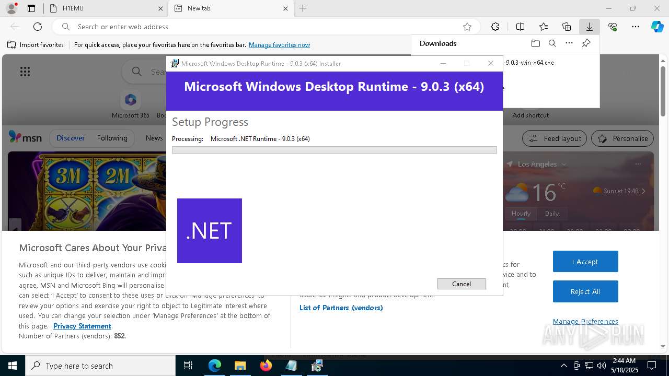Open more options in Downloads panel
Screen dimensions: 669x376
coord(569,43)
